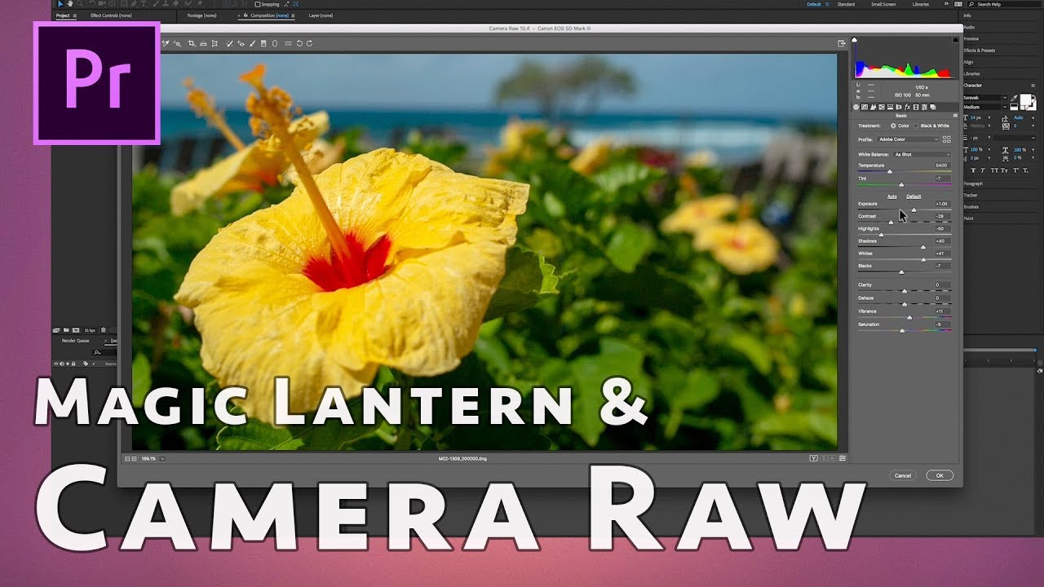Screen dimensions: 1044x587
Task: Cycle before/after view with Y icon
Action: pyautogui.click(x=813, y=458)
